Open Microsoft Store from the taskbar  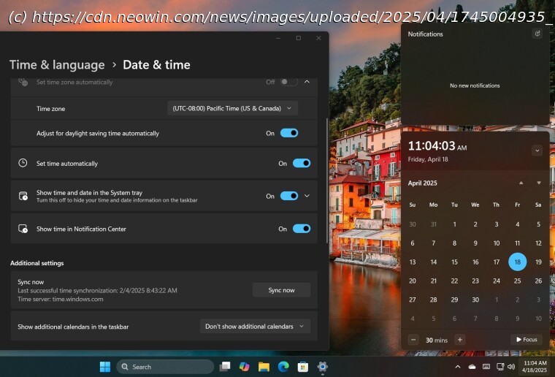point(302,367)
